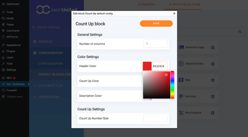Click the search magnifier icon at right
This screenshot has width=248, height=137.
pyautogui.click(x=240, y=32)
